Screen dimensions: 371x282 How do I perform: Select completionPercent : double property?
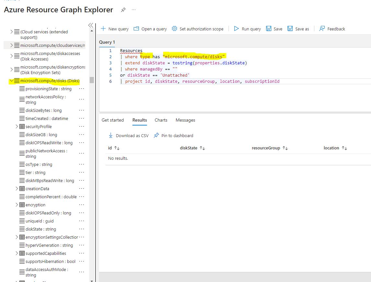(x=51, y=197)
